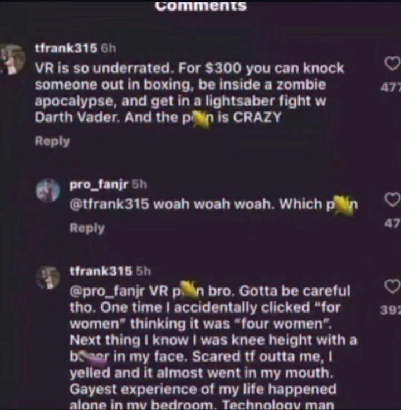This screenshot has width=401, height=410.
Task: Reply to tfrank315's top comment
Action: [52, 141]
